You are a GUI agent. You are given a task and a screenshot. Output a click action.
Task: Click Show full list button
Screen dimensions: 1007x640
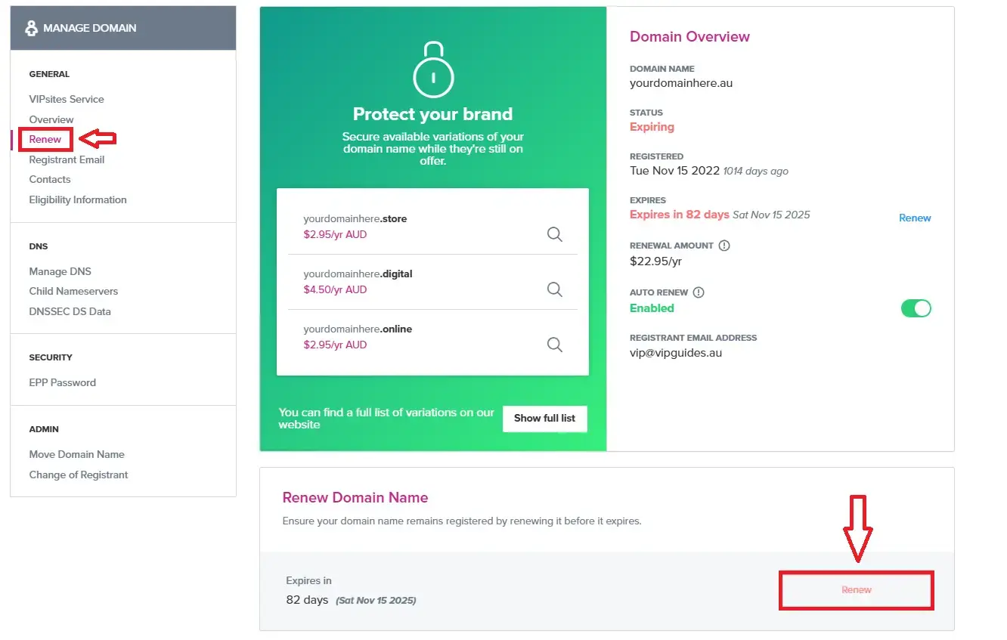(x=544, y=419)
